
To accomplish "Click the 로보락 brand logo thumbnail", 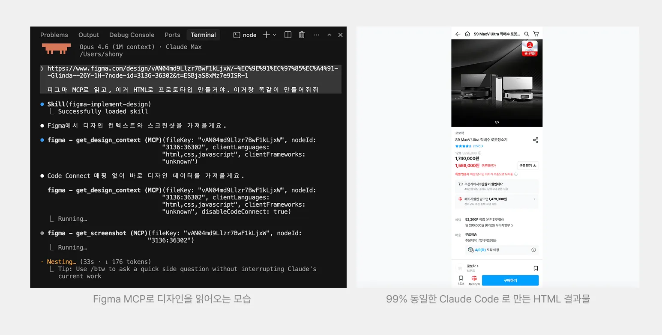I will coord(461,268).
